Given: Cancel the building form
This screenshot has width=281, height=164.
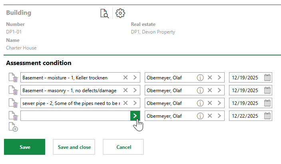Looking at the screenshot, I should tap(123, 147).
